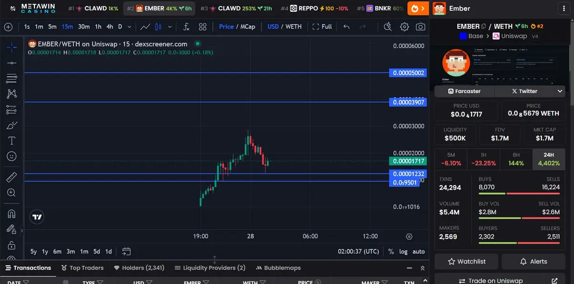The width and height of the screenshot is (574, 284).
Task: Select the crosshair cursor tool
Action: pos(12,47)
